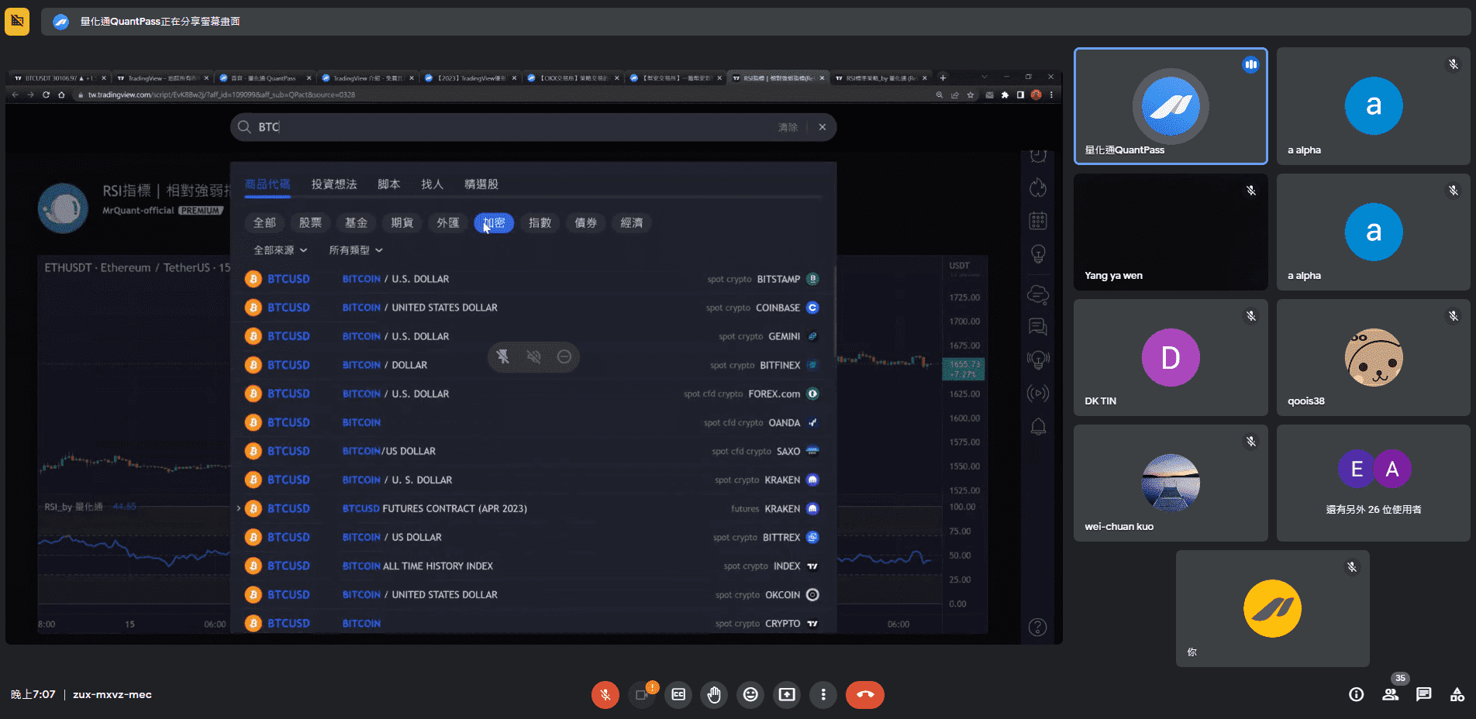The width and height of the screenshot is (1476, 719).
Task: Open more options three-dot menu
Action: [823, 694]
